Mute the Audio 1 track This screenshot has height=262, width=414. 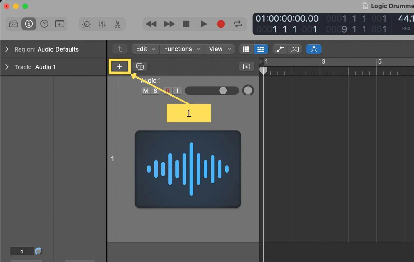pyautogui.click(x=145, y=91)
